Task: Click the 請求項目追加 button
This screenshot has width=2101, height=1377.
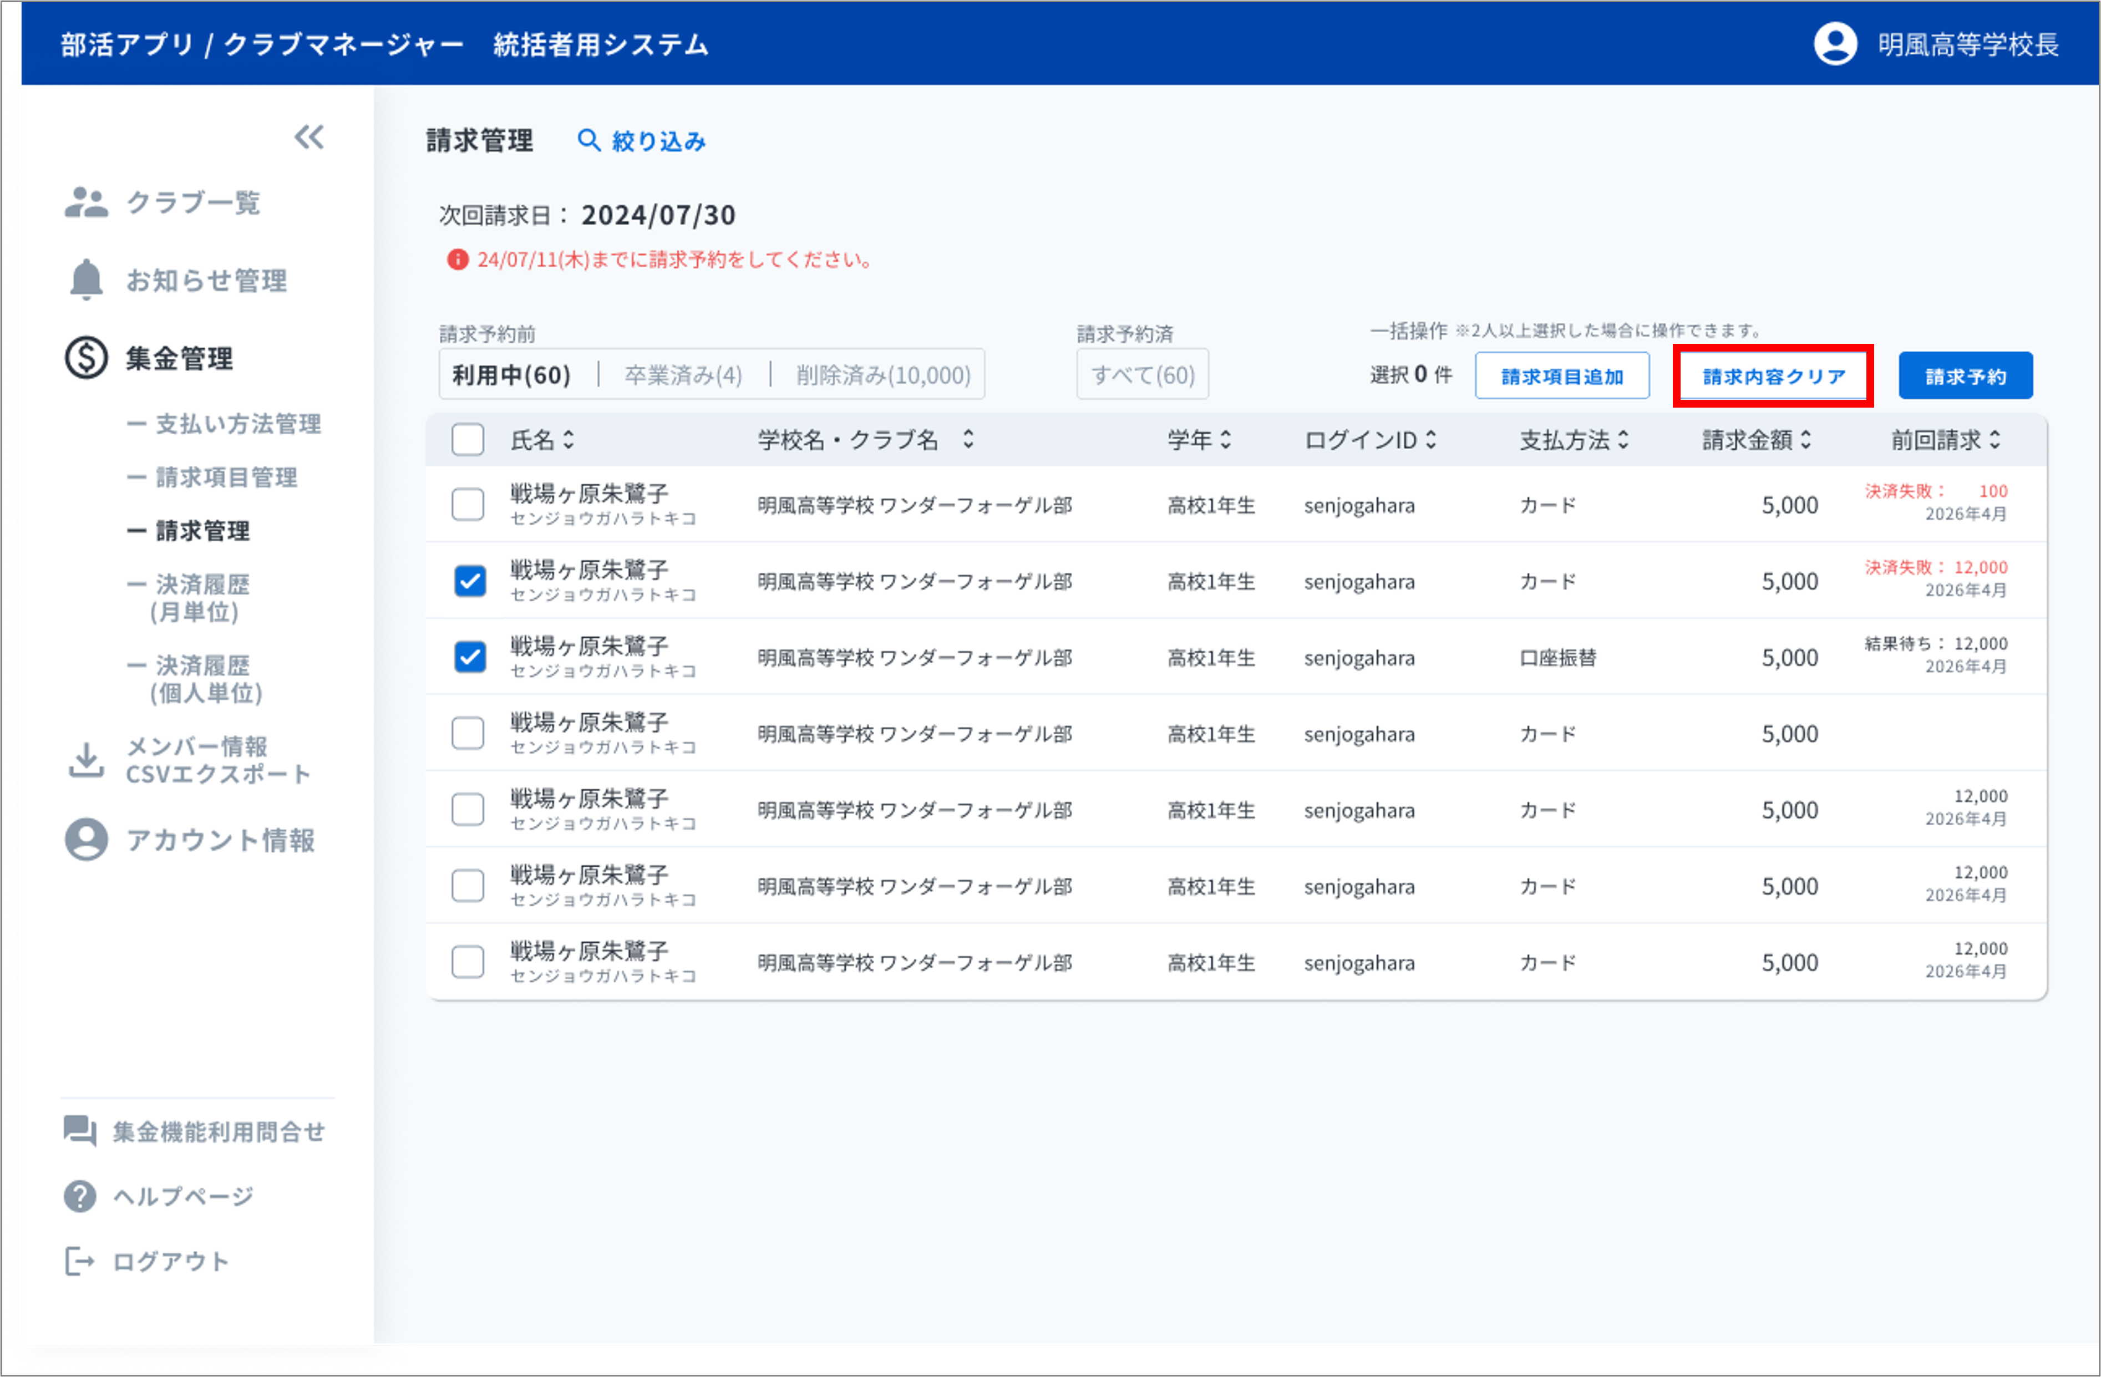Action: (1562, 376)
